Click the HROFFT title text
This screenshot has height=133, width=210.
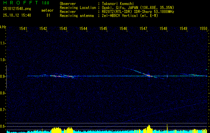21,3
